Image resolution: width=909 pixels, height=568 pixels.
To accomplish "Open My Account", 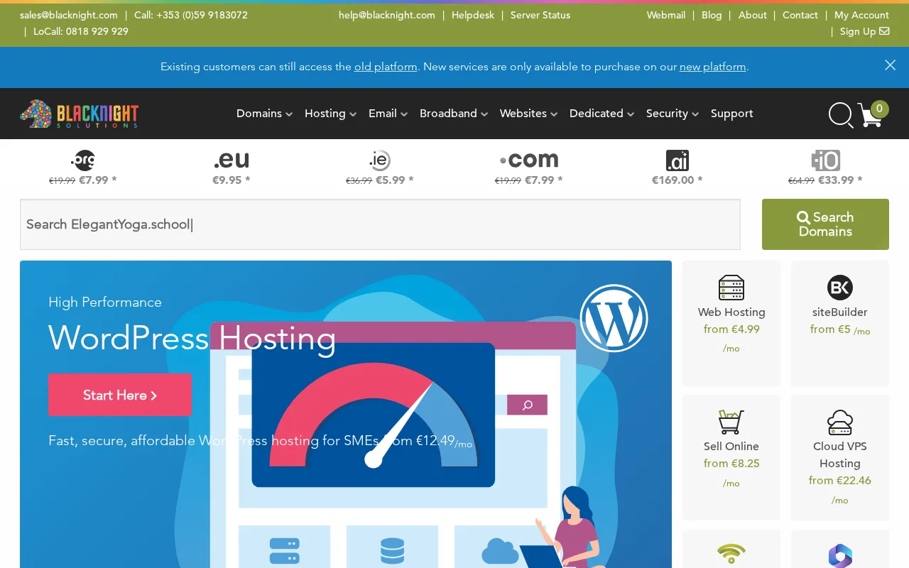I will pyautogui.click(x=861, y=15).
